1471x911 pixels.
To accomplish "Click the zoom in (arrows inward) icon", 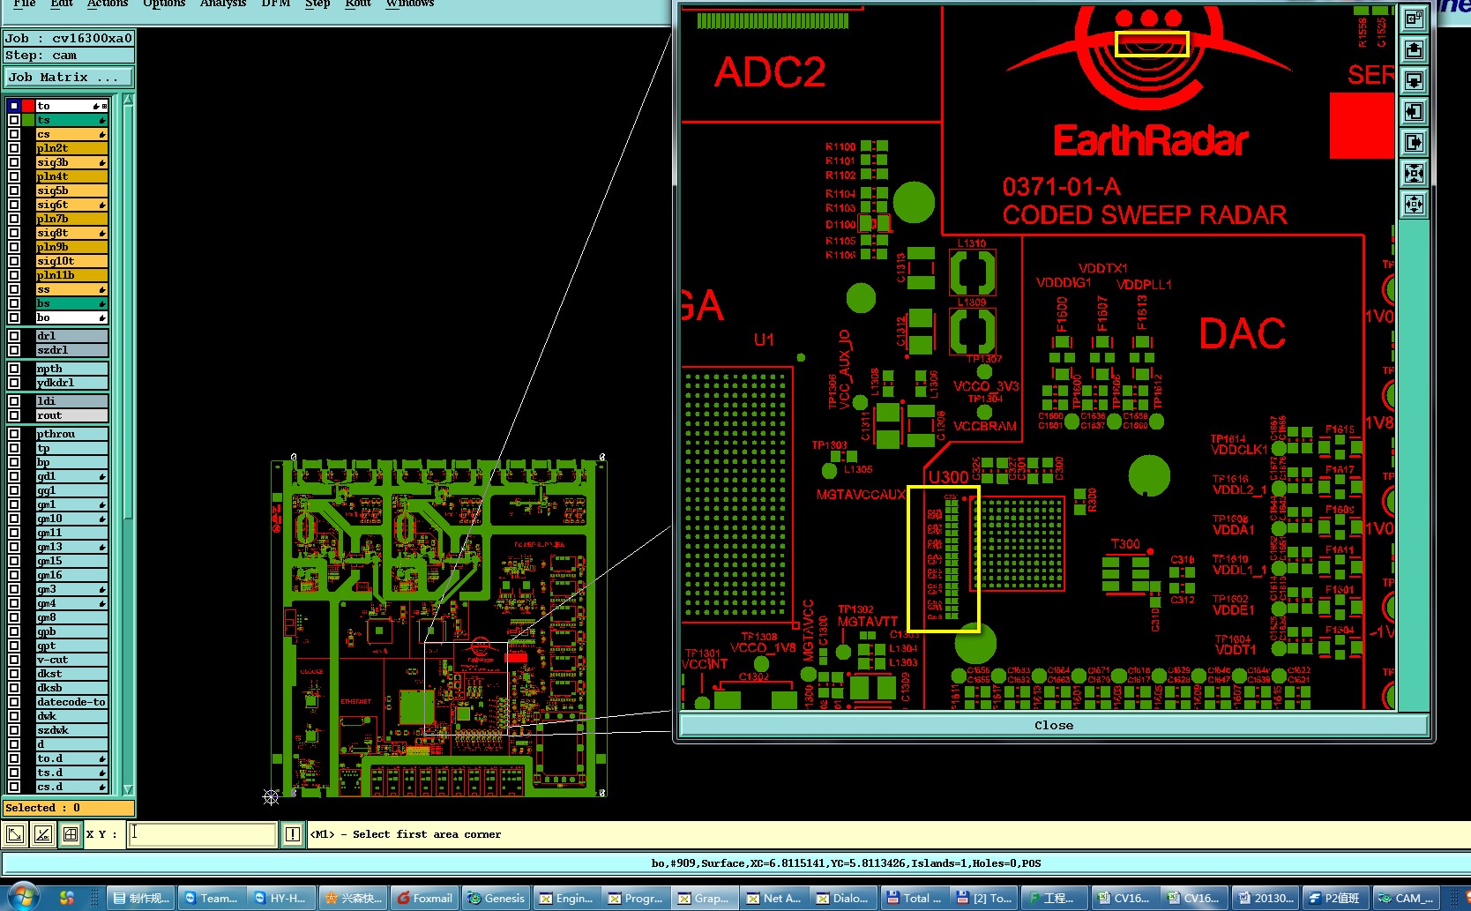I will click(x=1414, y=173).
